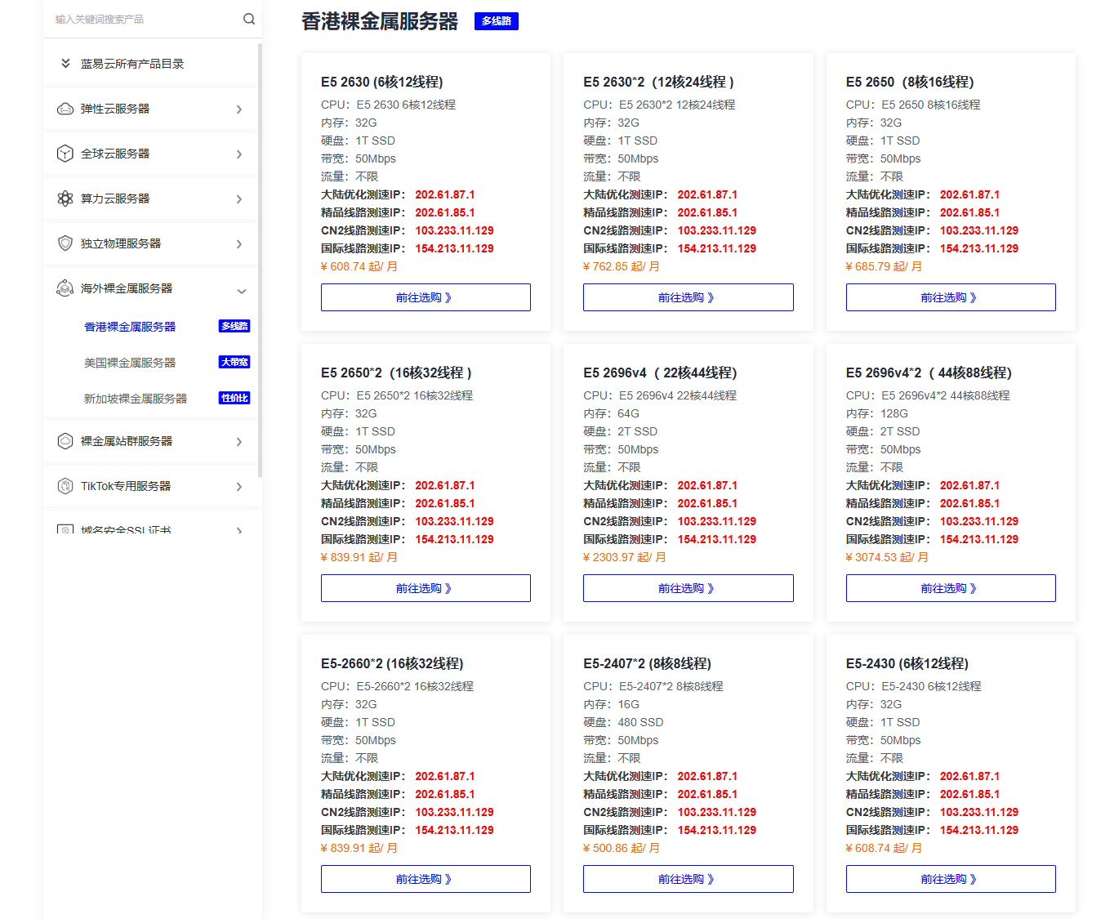Click the 独立物理服务器 shield icon
This screenshot has height=919, width=1114.
pos(65,243)
